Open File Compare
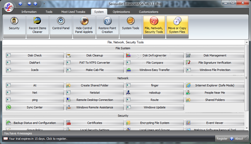251x144 pixels. [155, 63]
